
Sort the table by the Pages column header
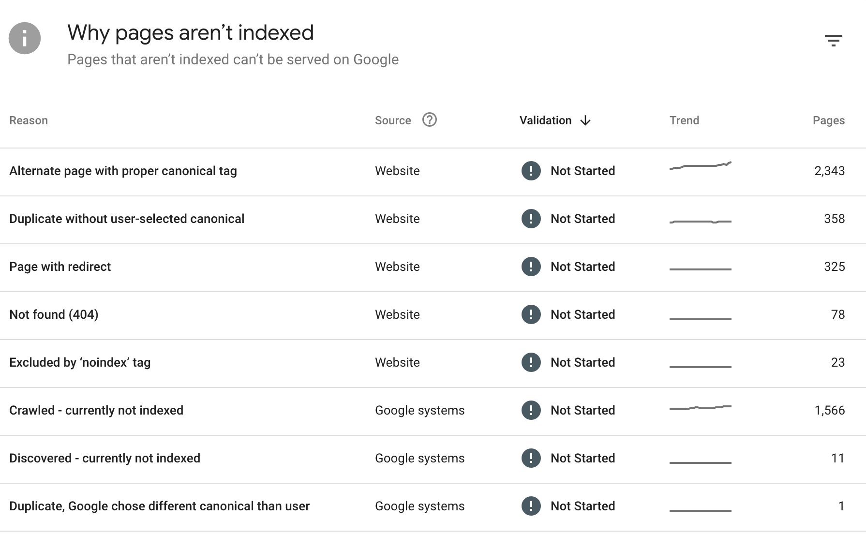click(x=828, y=120)
